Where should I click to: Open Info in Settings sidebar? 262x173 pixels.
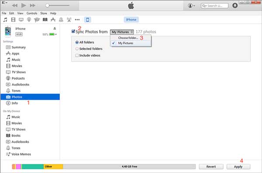point(30,103)
